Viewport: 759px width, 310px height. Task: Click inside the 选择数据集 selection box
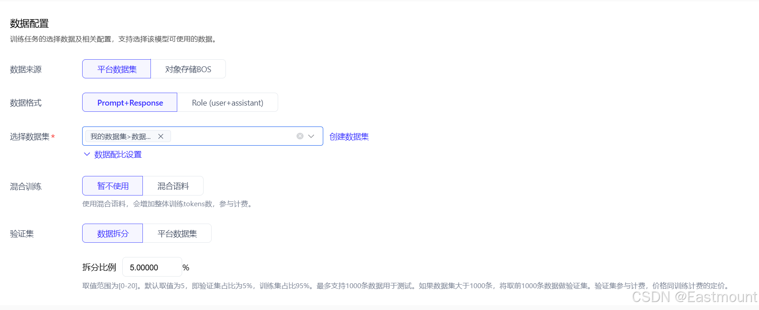202,136
